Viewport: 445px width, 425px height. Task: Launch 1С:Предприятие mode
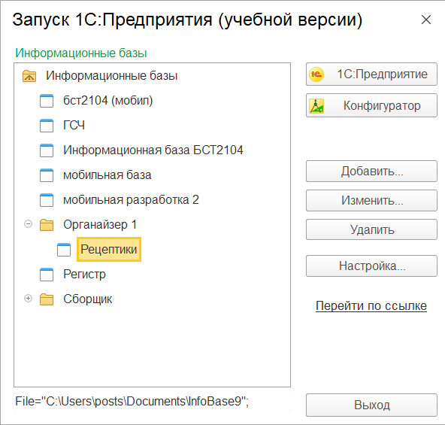(x=371, y=74)
